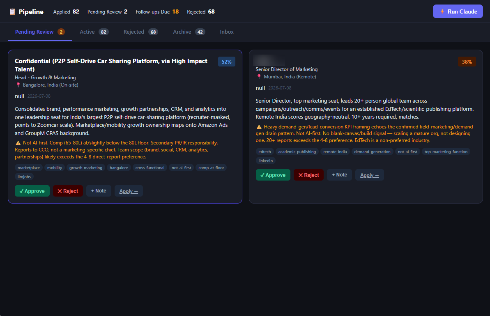Click the not-ai-first tag in Senior Director card
The image size is (490, 316).
point(407,152)
